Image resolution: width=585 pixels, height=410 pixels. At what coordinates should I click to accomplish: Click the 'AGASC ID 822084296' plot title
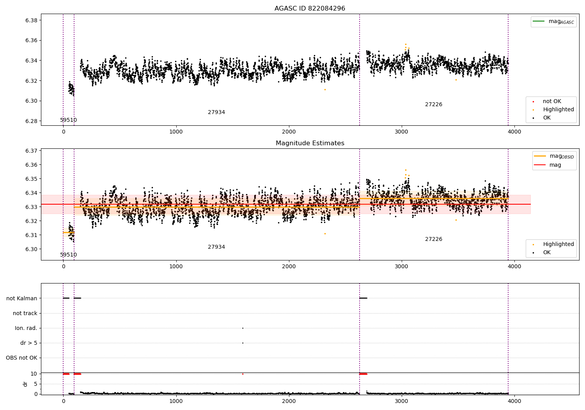click(x=310, y=9)
